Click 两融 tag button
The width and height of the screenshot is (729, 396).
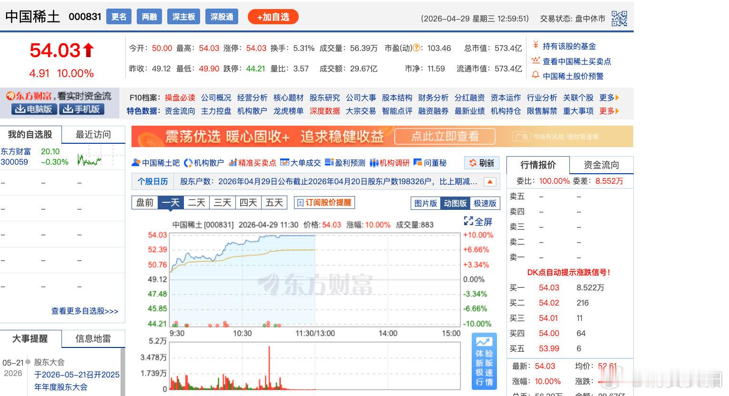tap(150, 17)
